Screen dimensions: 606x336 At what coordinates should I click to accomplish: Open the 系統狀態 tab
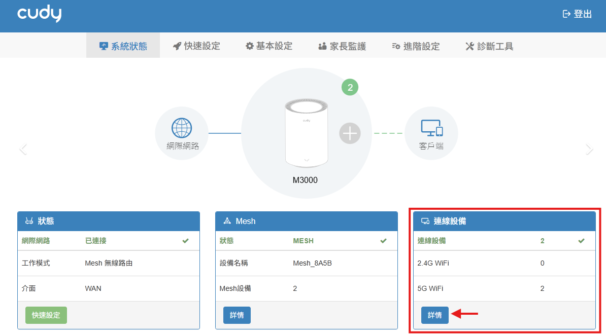(123, 46)
